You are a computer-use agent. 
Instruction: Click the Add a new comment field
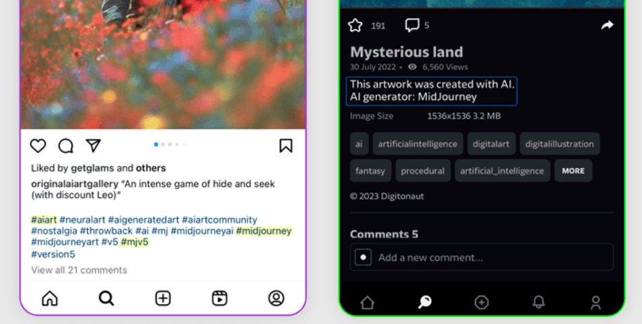pos(481,257)
